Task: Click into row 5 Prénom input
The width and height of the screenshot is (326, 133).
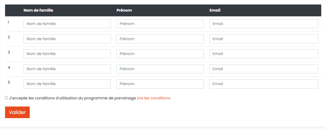Action: point(160,84)
